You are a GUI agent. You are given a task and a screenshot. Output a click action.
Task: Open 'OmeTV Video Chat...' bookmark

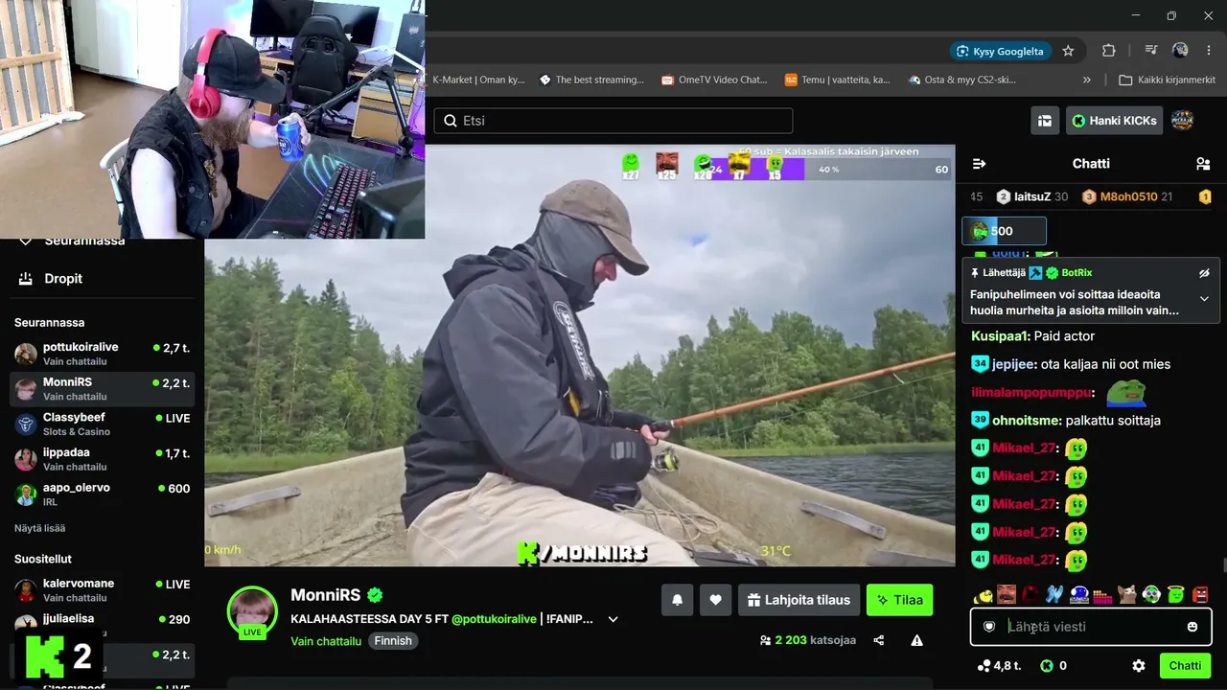pos(714,80)
